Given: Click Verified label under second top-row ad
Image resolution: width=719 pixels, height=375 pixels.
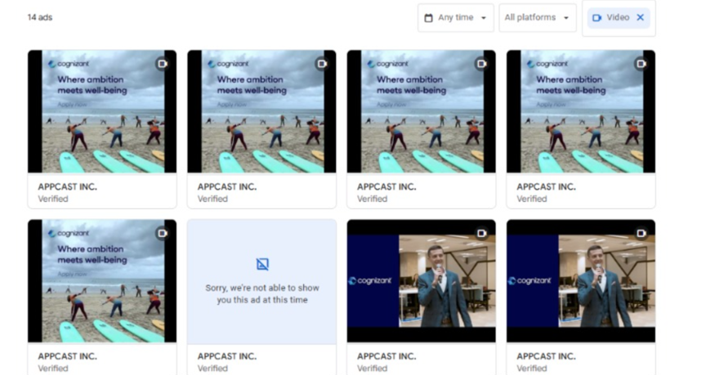Looking at the screenshot, I should pyautogui.click(x=212, y=199).
